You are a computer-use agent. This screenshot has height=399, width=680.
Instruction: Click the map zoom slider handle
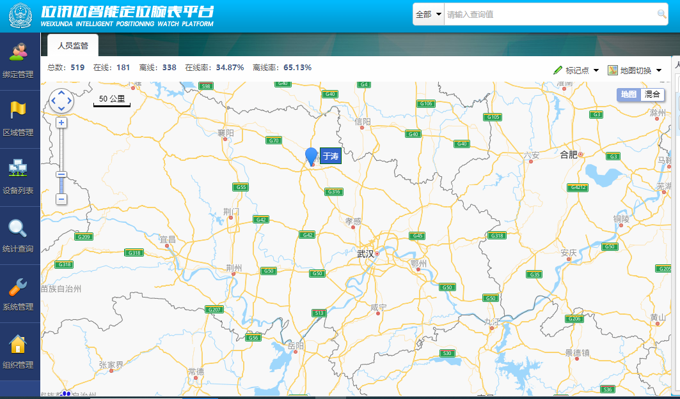(61, 174)
